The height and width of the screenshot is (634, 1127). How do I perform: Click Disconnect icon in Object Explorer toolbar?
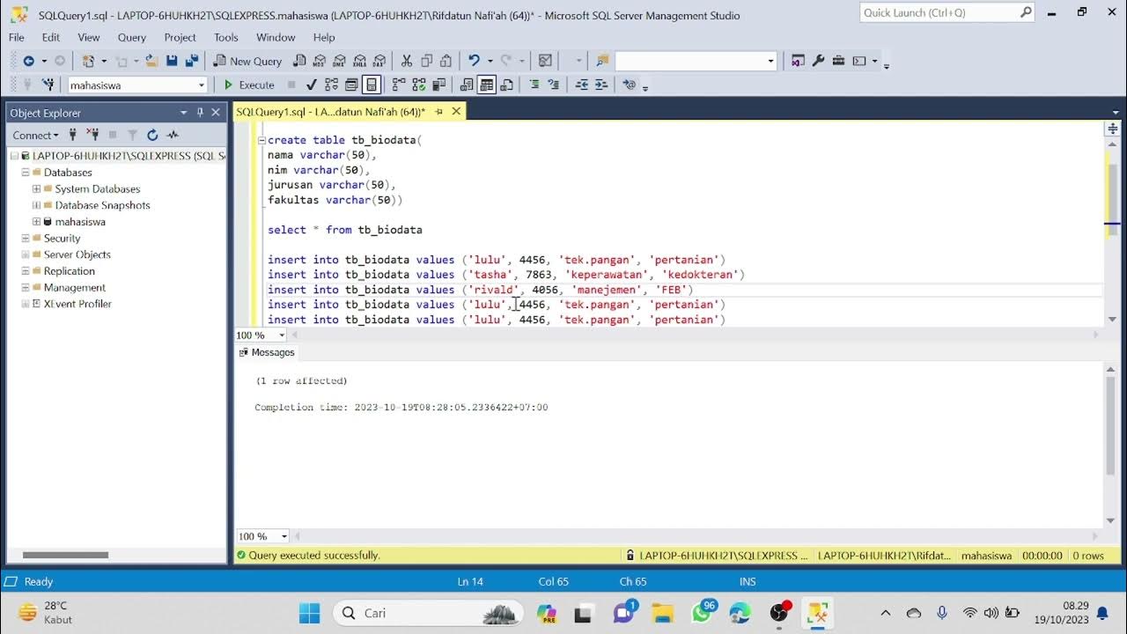(92, 135)
